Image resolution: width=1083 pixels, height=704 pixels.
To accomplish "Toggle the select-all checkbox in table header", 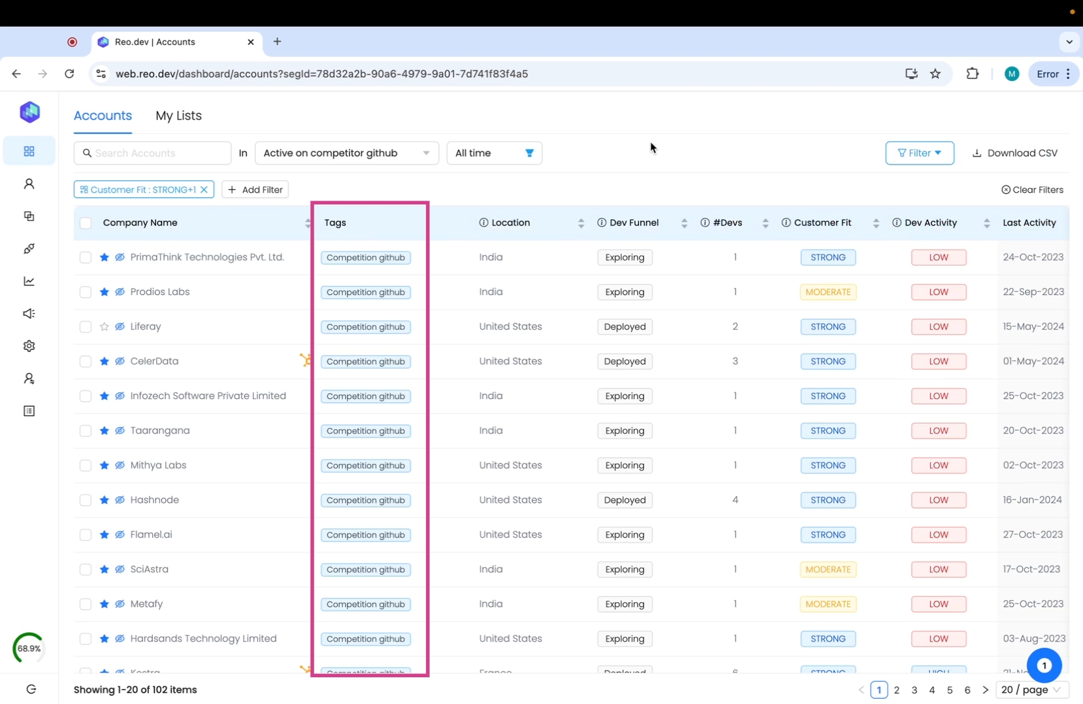I will tap(86, 223).
